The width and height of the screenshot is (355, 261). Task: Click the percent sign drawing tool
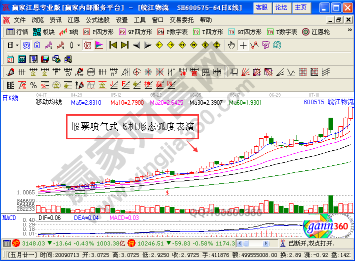pyautogui.click(x=33, y=85)
